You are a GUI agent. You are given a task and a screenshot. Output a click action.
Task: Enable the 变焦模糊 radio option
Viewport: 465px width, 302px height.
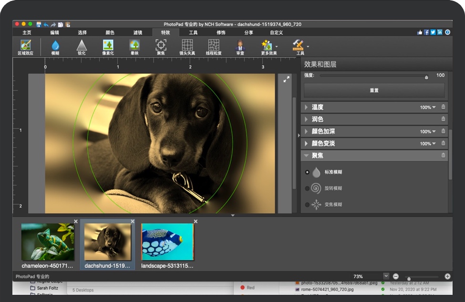(307, 205)
